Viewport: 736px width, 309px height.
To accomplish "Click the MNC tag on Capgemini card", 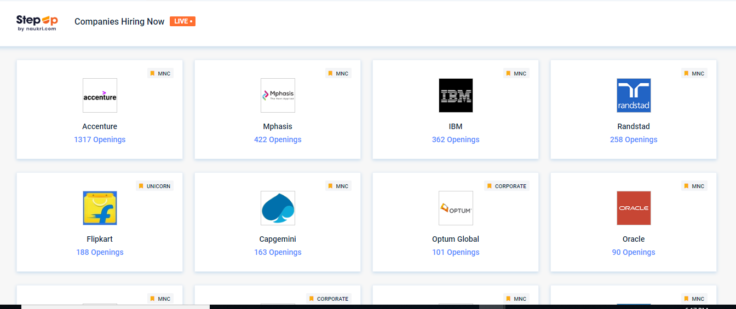I will point(338,186).
